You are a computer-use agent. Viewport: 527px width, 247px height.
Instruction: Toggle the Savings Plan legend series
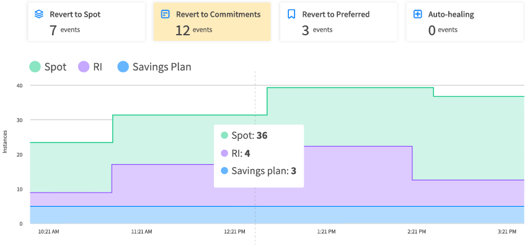[154, 67]
